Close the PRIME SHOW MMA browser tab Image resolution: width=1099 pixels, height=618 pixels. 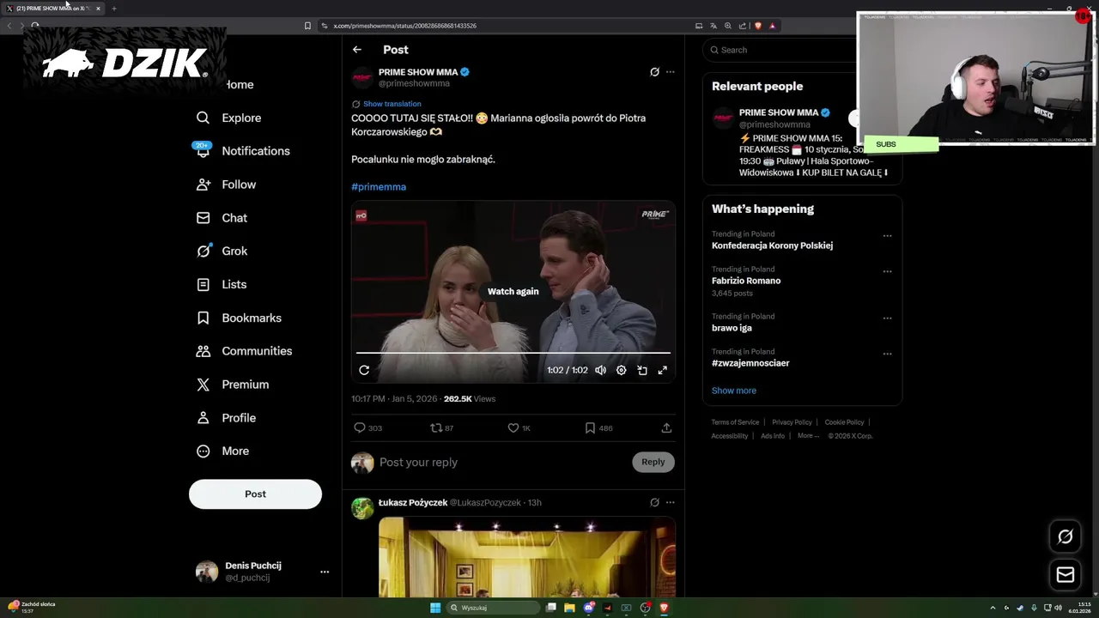[x=98, y=9]
